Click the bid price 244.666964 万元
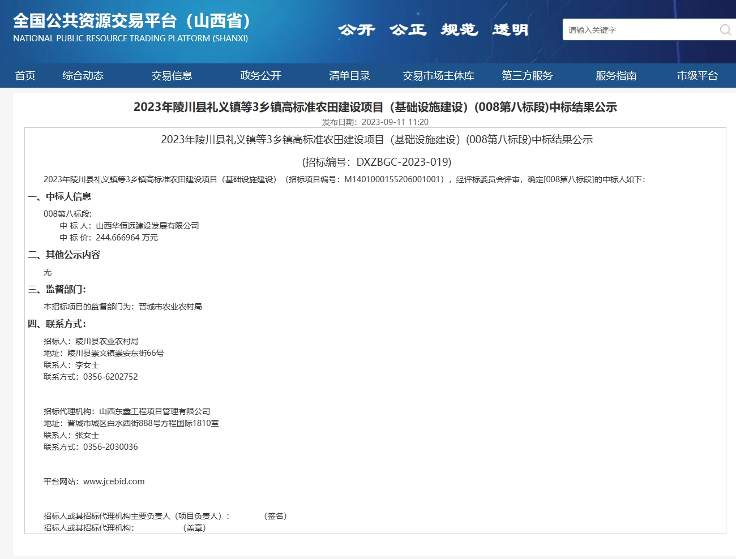The image size is (736, 559). (127, 238)
